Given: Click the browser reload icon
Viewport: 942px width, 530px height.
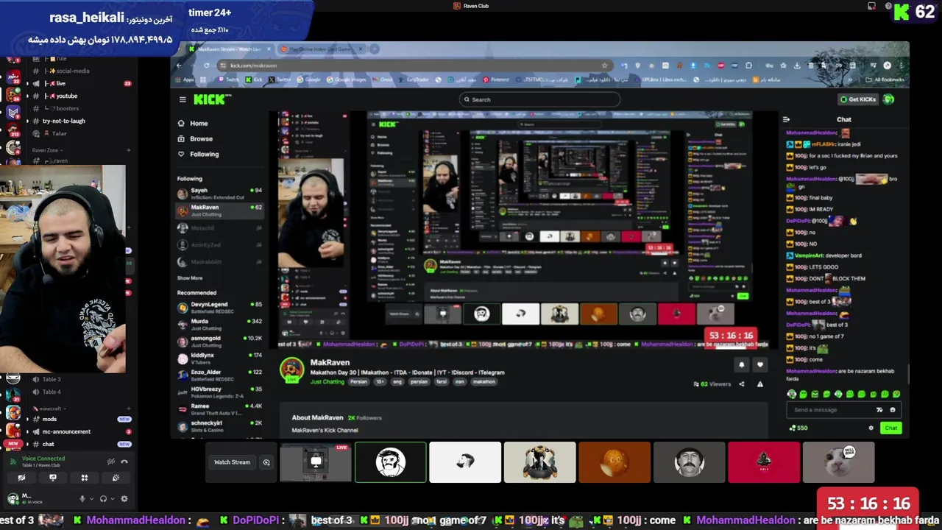Looking at the screenshot, I should click(206, 66).
